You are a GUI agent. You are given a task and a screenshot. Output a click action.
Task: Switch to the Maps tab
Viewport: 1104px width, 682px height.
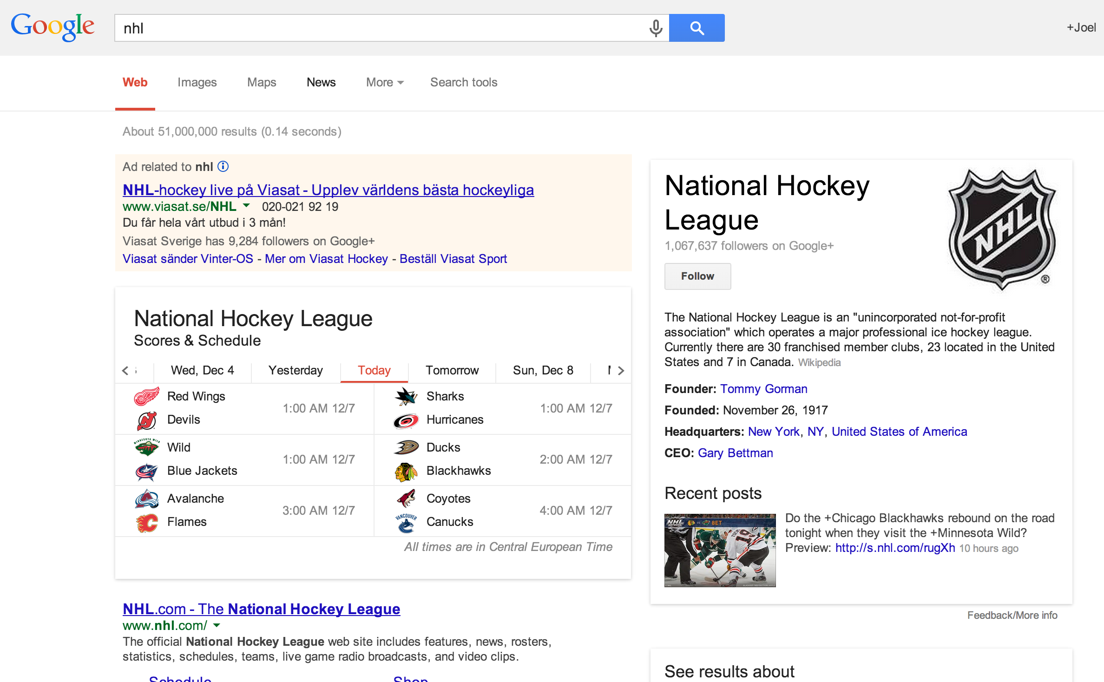(262, 82)
